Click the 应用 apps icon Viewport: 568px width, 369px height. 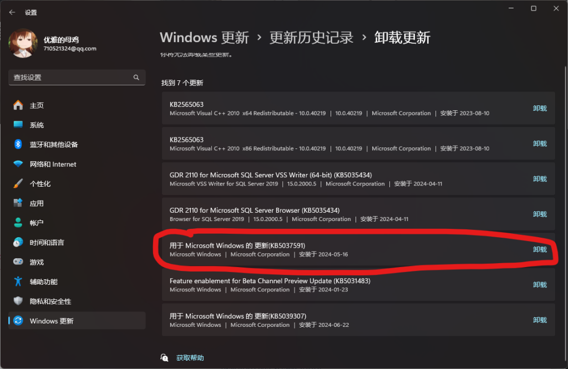tap(18, 203)
